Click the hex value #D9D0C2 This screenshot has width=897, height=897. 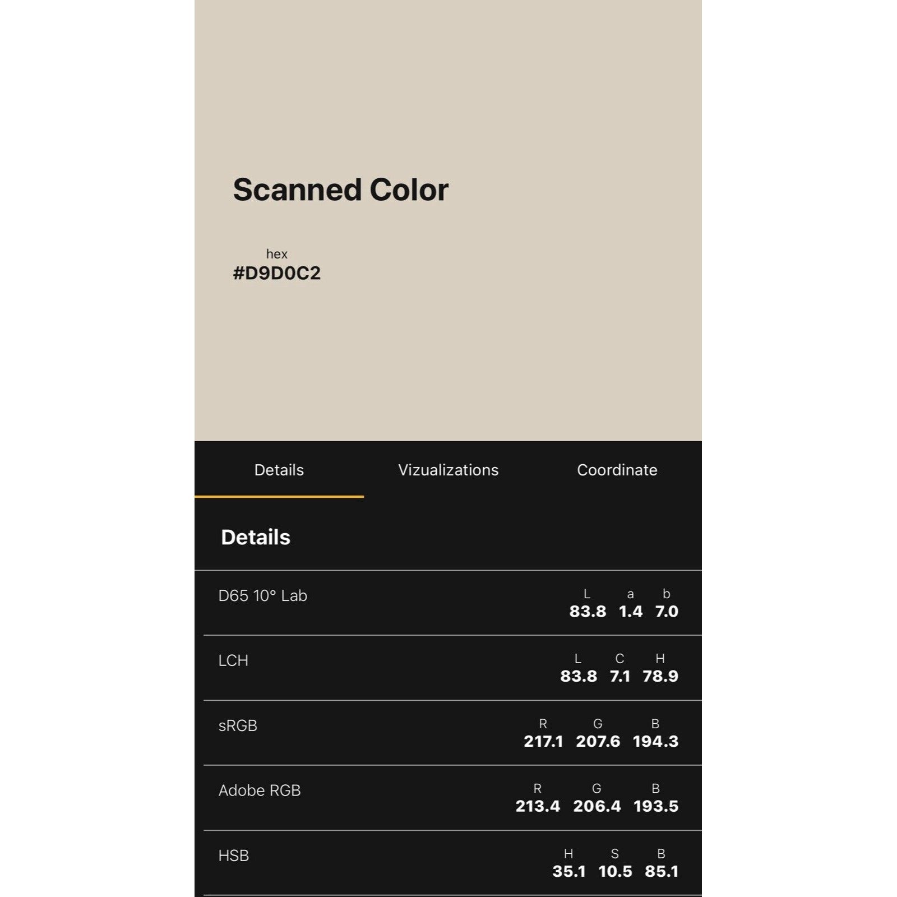pos(276,273)
